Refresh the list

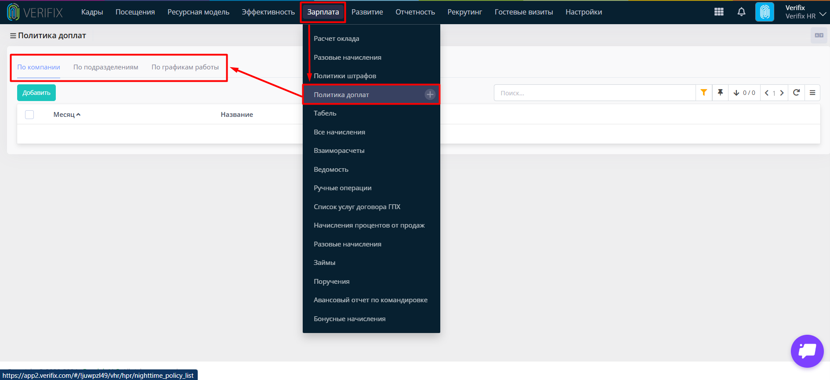coord(796,93)
